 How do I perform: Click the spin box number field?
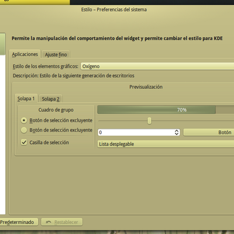click(x=136, y=132)
